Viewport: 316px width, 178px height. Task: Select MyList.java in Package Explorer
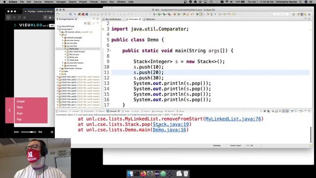[x=74, y=54]
